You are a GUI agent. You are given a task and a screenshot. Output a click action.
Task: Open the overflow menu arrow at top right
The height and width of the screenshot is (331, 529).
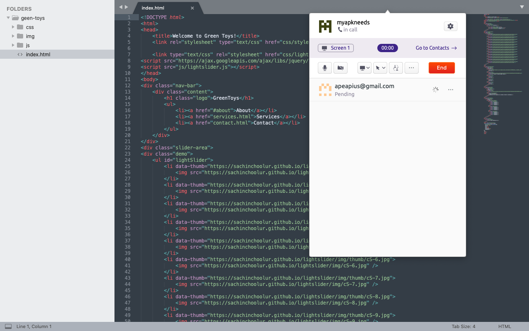point(522,7)
